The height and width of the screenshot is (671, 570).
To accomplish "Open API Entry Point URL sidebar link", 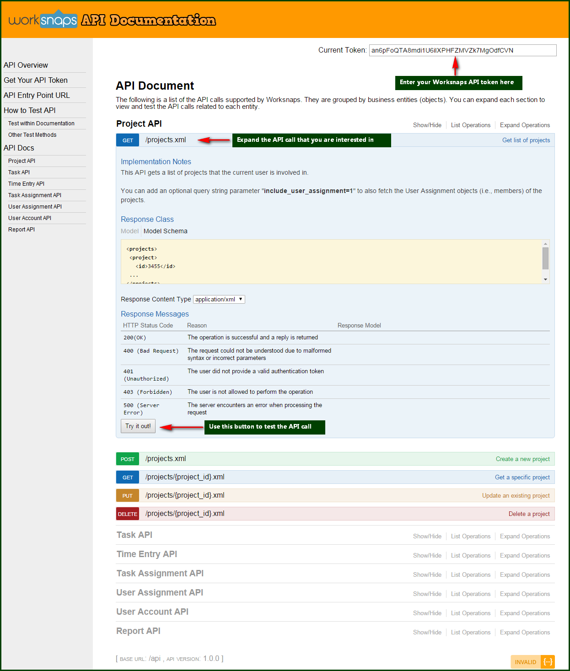I will [37, 95].
